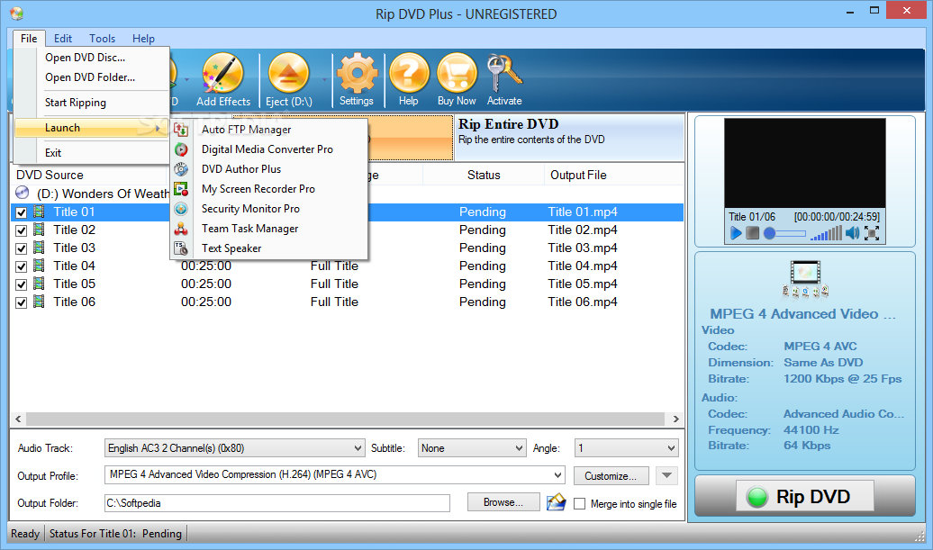Image resolution: width=933 pixels, height=550 pixels.
Task: Open output folder via picture icon
Action: click(557, 502)
